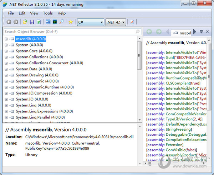
Task: Click the analyzer monitor toolbar icon
Action: tap(55, 22)
